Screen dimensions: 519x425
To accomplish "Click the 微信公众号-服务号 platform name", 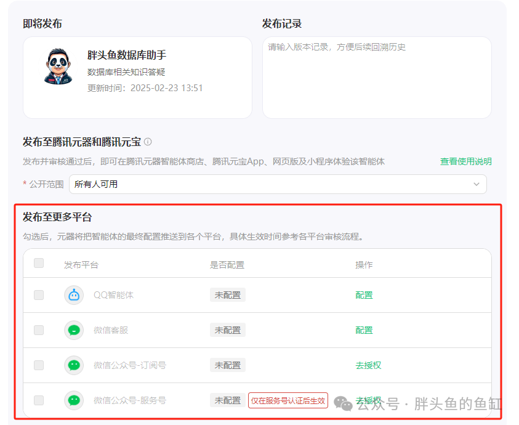I will (130, 400).
